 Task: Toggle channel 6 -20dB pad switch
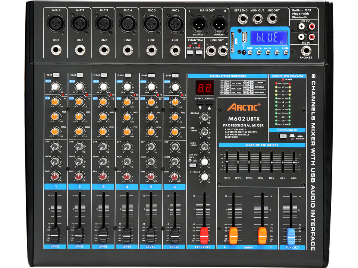coord(175,75)
